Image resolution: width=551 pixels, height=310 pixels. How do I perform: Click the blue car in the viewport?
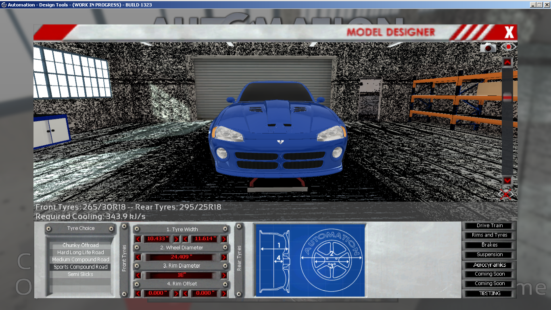coord(278,129)
